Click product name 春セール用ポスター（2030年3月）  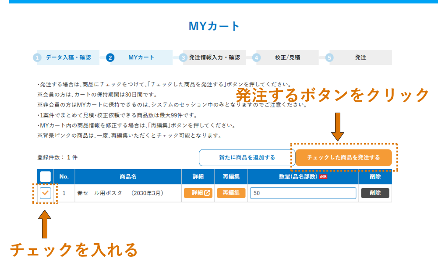(121, 193)
